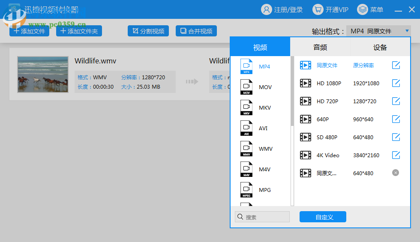The height and width of the screenshot is (242, 420).
Task: Click the 分割视频 button
Action: 148,31
